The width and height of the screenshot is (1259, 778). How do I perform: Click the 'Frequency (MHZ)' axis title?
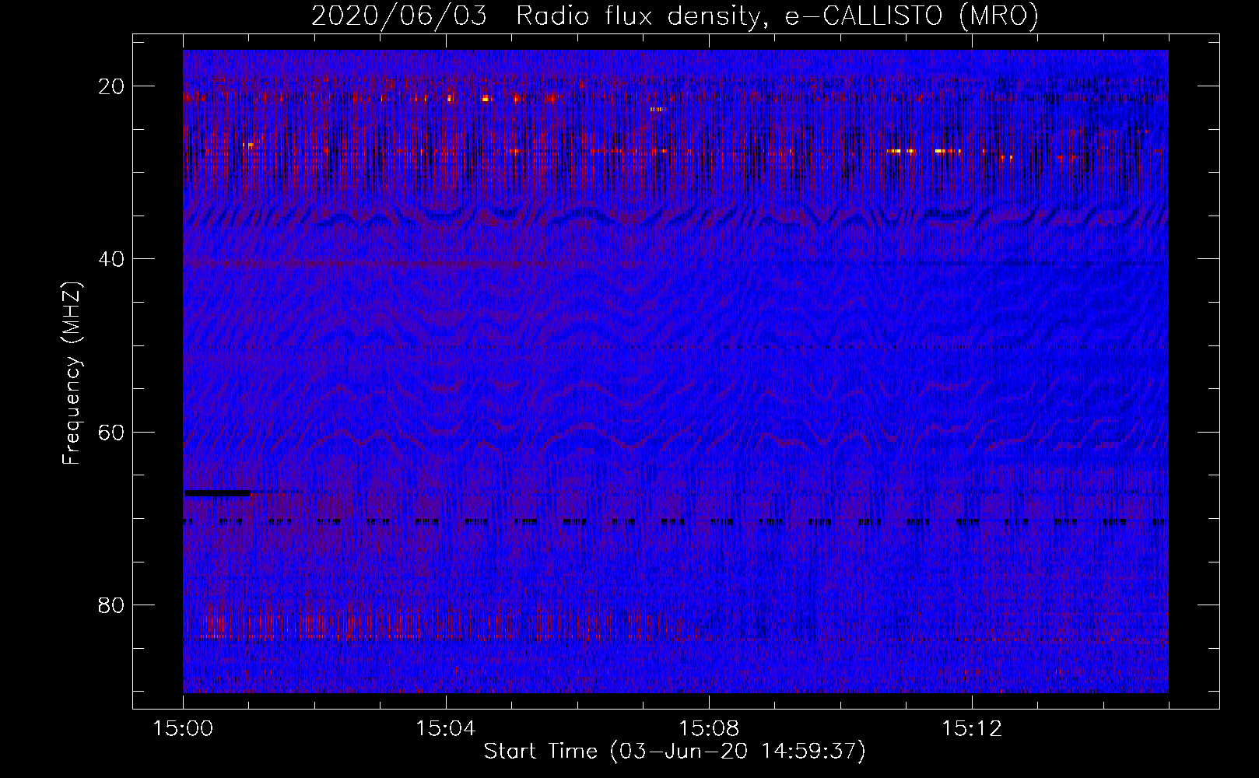pos(72,372)
